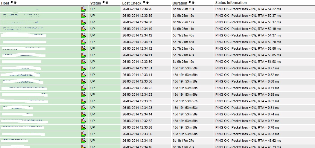Sort Status column descending with down arrow
The image size is (315, 148).
click(x=107, y=2)
